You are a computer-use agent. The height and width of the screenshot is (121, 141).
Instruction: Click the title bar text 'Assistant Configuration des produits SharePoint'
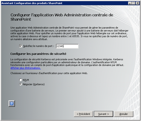point(32,3)
